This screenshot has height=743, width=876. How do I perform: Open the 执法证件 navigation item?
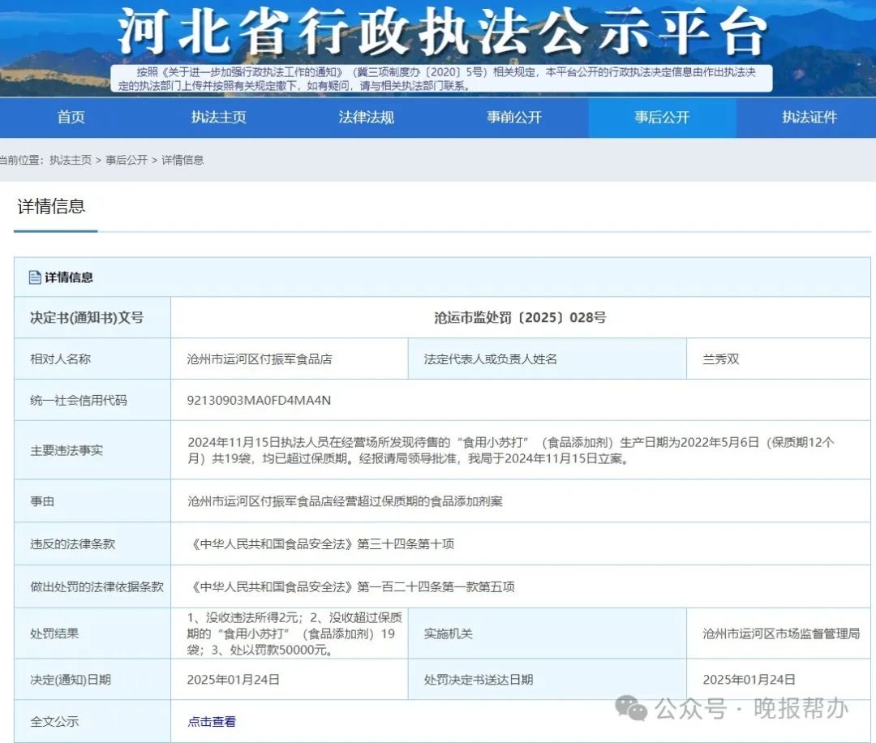coord(809,118)
